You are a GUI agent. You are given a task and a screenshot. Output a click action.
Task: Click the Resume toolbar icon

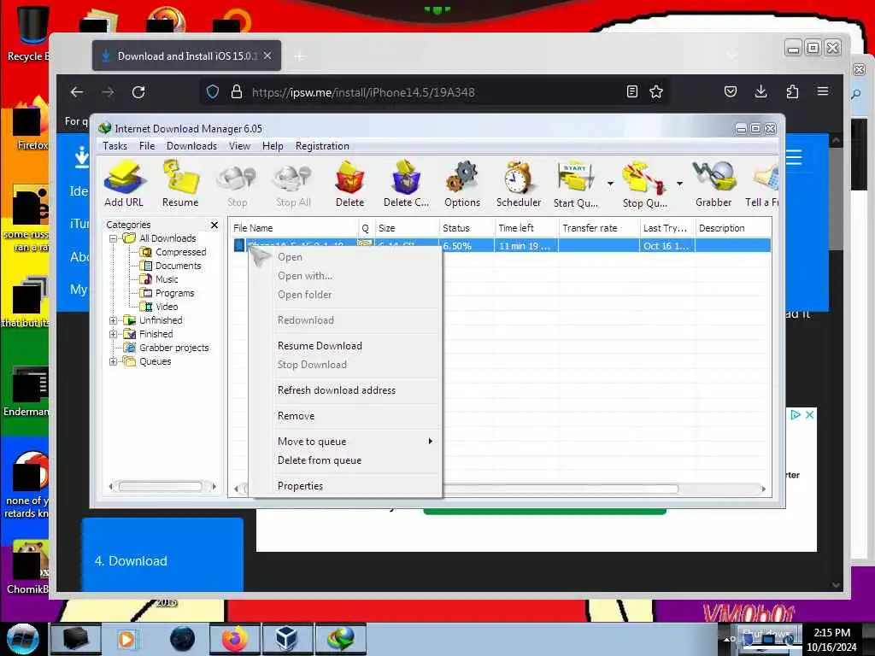[180, 184]
